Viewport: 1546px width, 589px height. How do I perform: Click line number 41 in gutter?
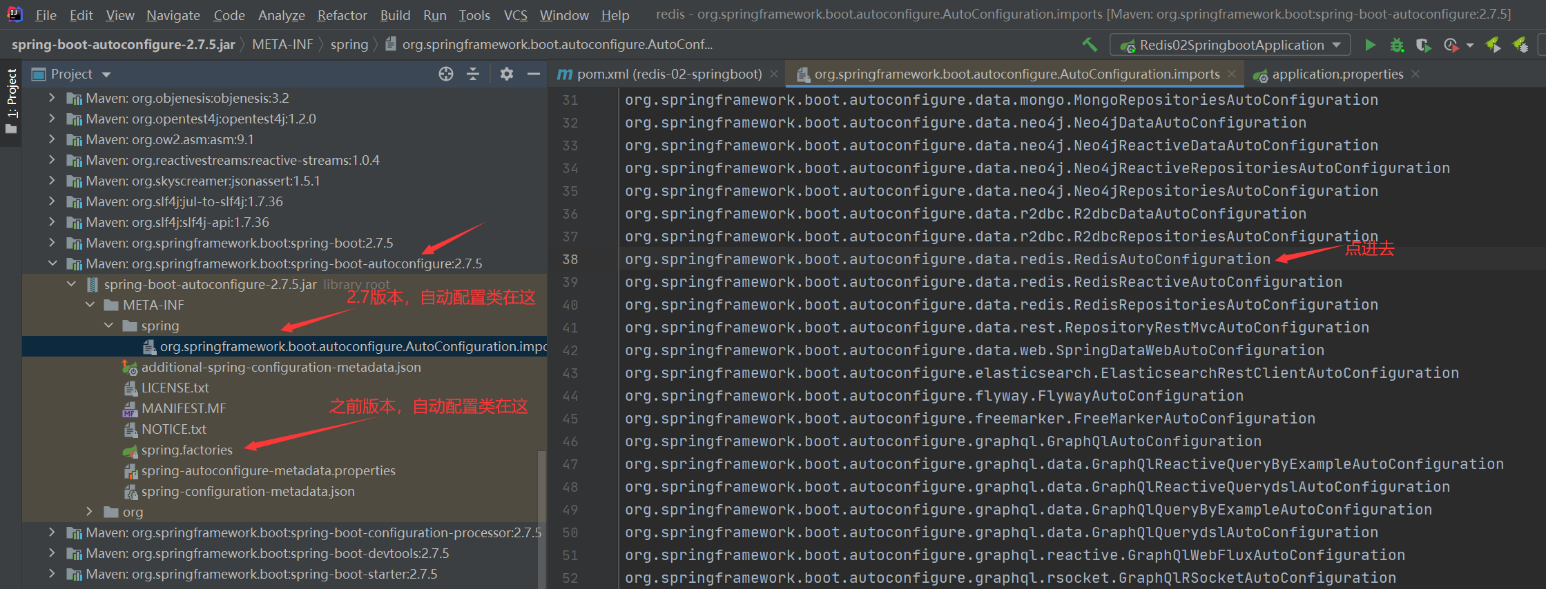click(570, 328)
